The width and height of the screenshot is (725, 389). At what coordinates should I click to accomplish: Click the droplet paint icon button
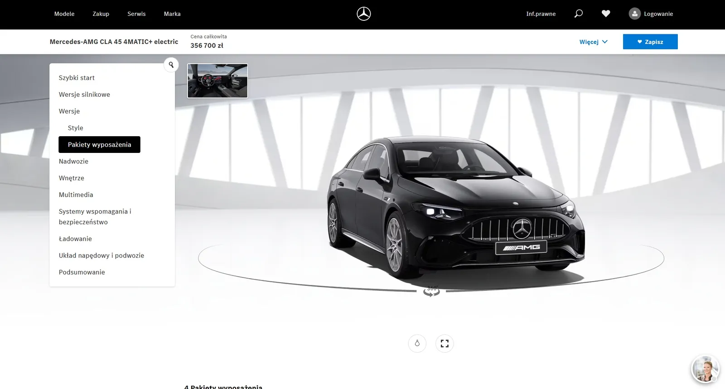pos(417,343)
